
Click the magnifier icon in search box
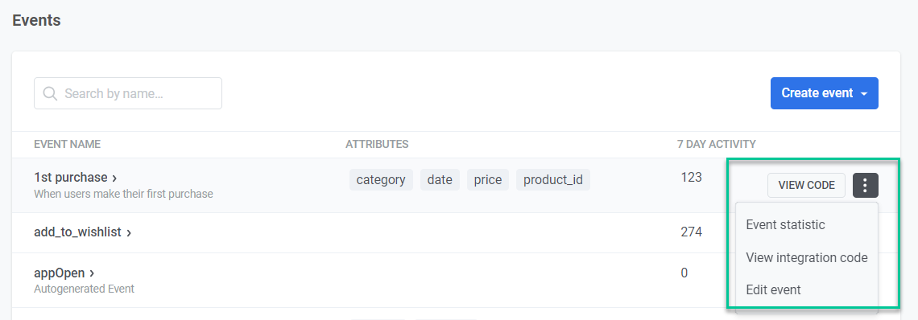coord(51,93)
